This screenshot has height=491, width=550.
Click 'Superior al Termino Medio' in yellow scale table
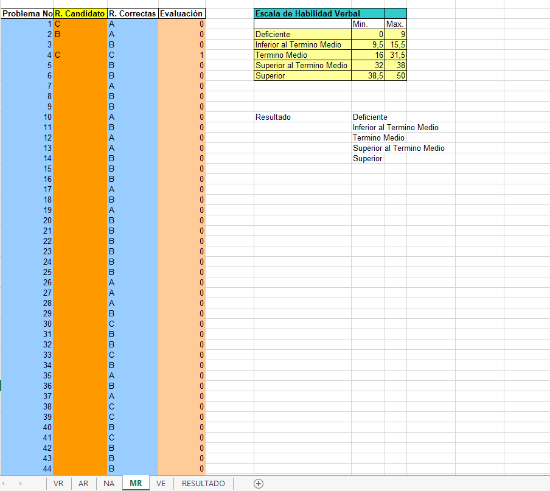(x=302, y=65)
